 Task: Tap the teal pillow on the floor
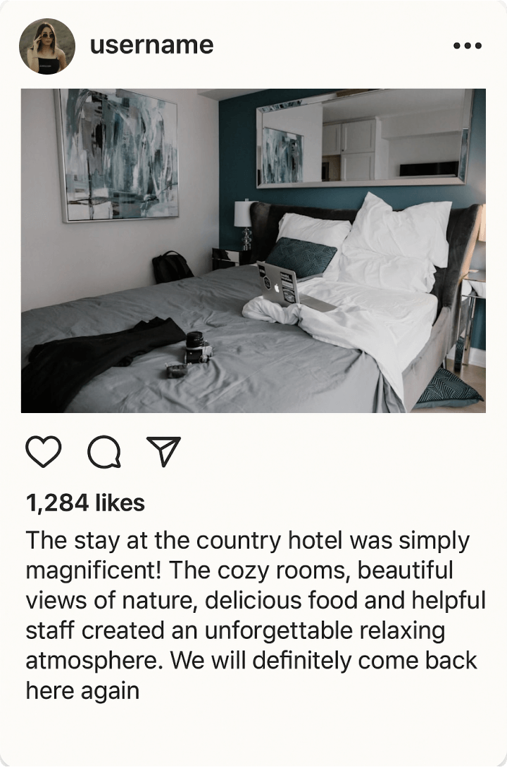[449, 388]
